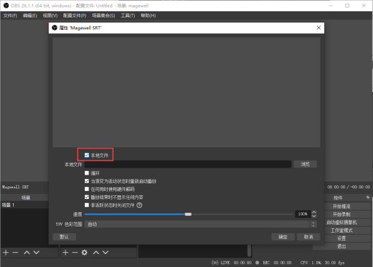This screenshot has width=373, height=267.
Task: Click the 开始录制 start recording button
Action: pos(342,215)
